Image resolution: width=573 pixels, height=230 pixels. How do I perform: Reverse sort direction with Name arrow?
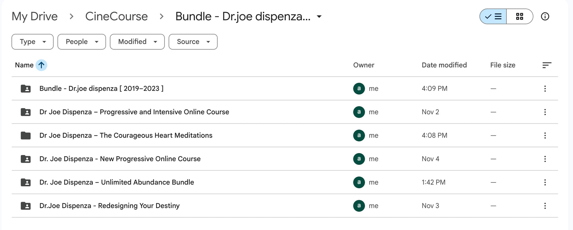click(x=41, y=65)
